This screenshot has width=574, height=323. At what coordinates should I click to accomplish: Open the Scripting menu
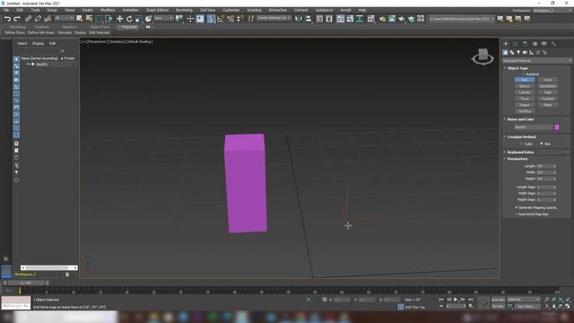click(x=254, y=10)
